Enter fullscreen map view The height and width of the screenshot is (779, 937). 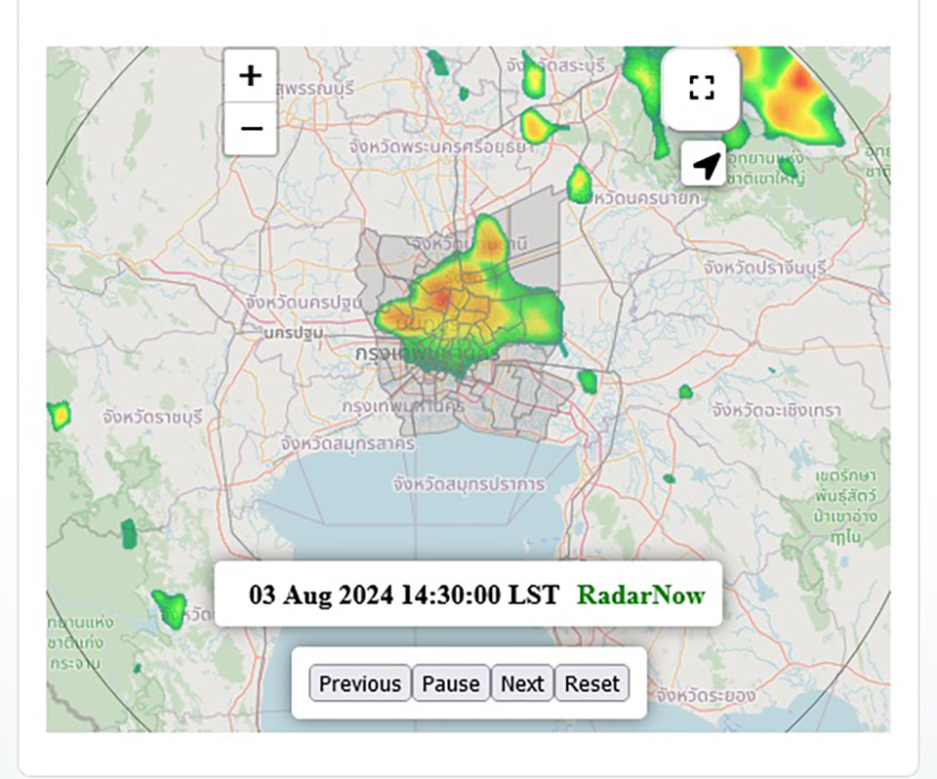(701, 88)
